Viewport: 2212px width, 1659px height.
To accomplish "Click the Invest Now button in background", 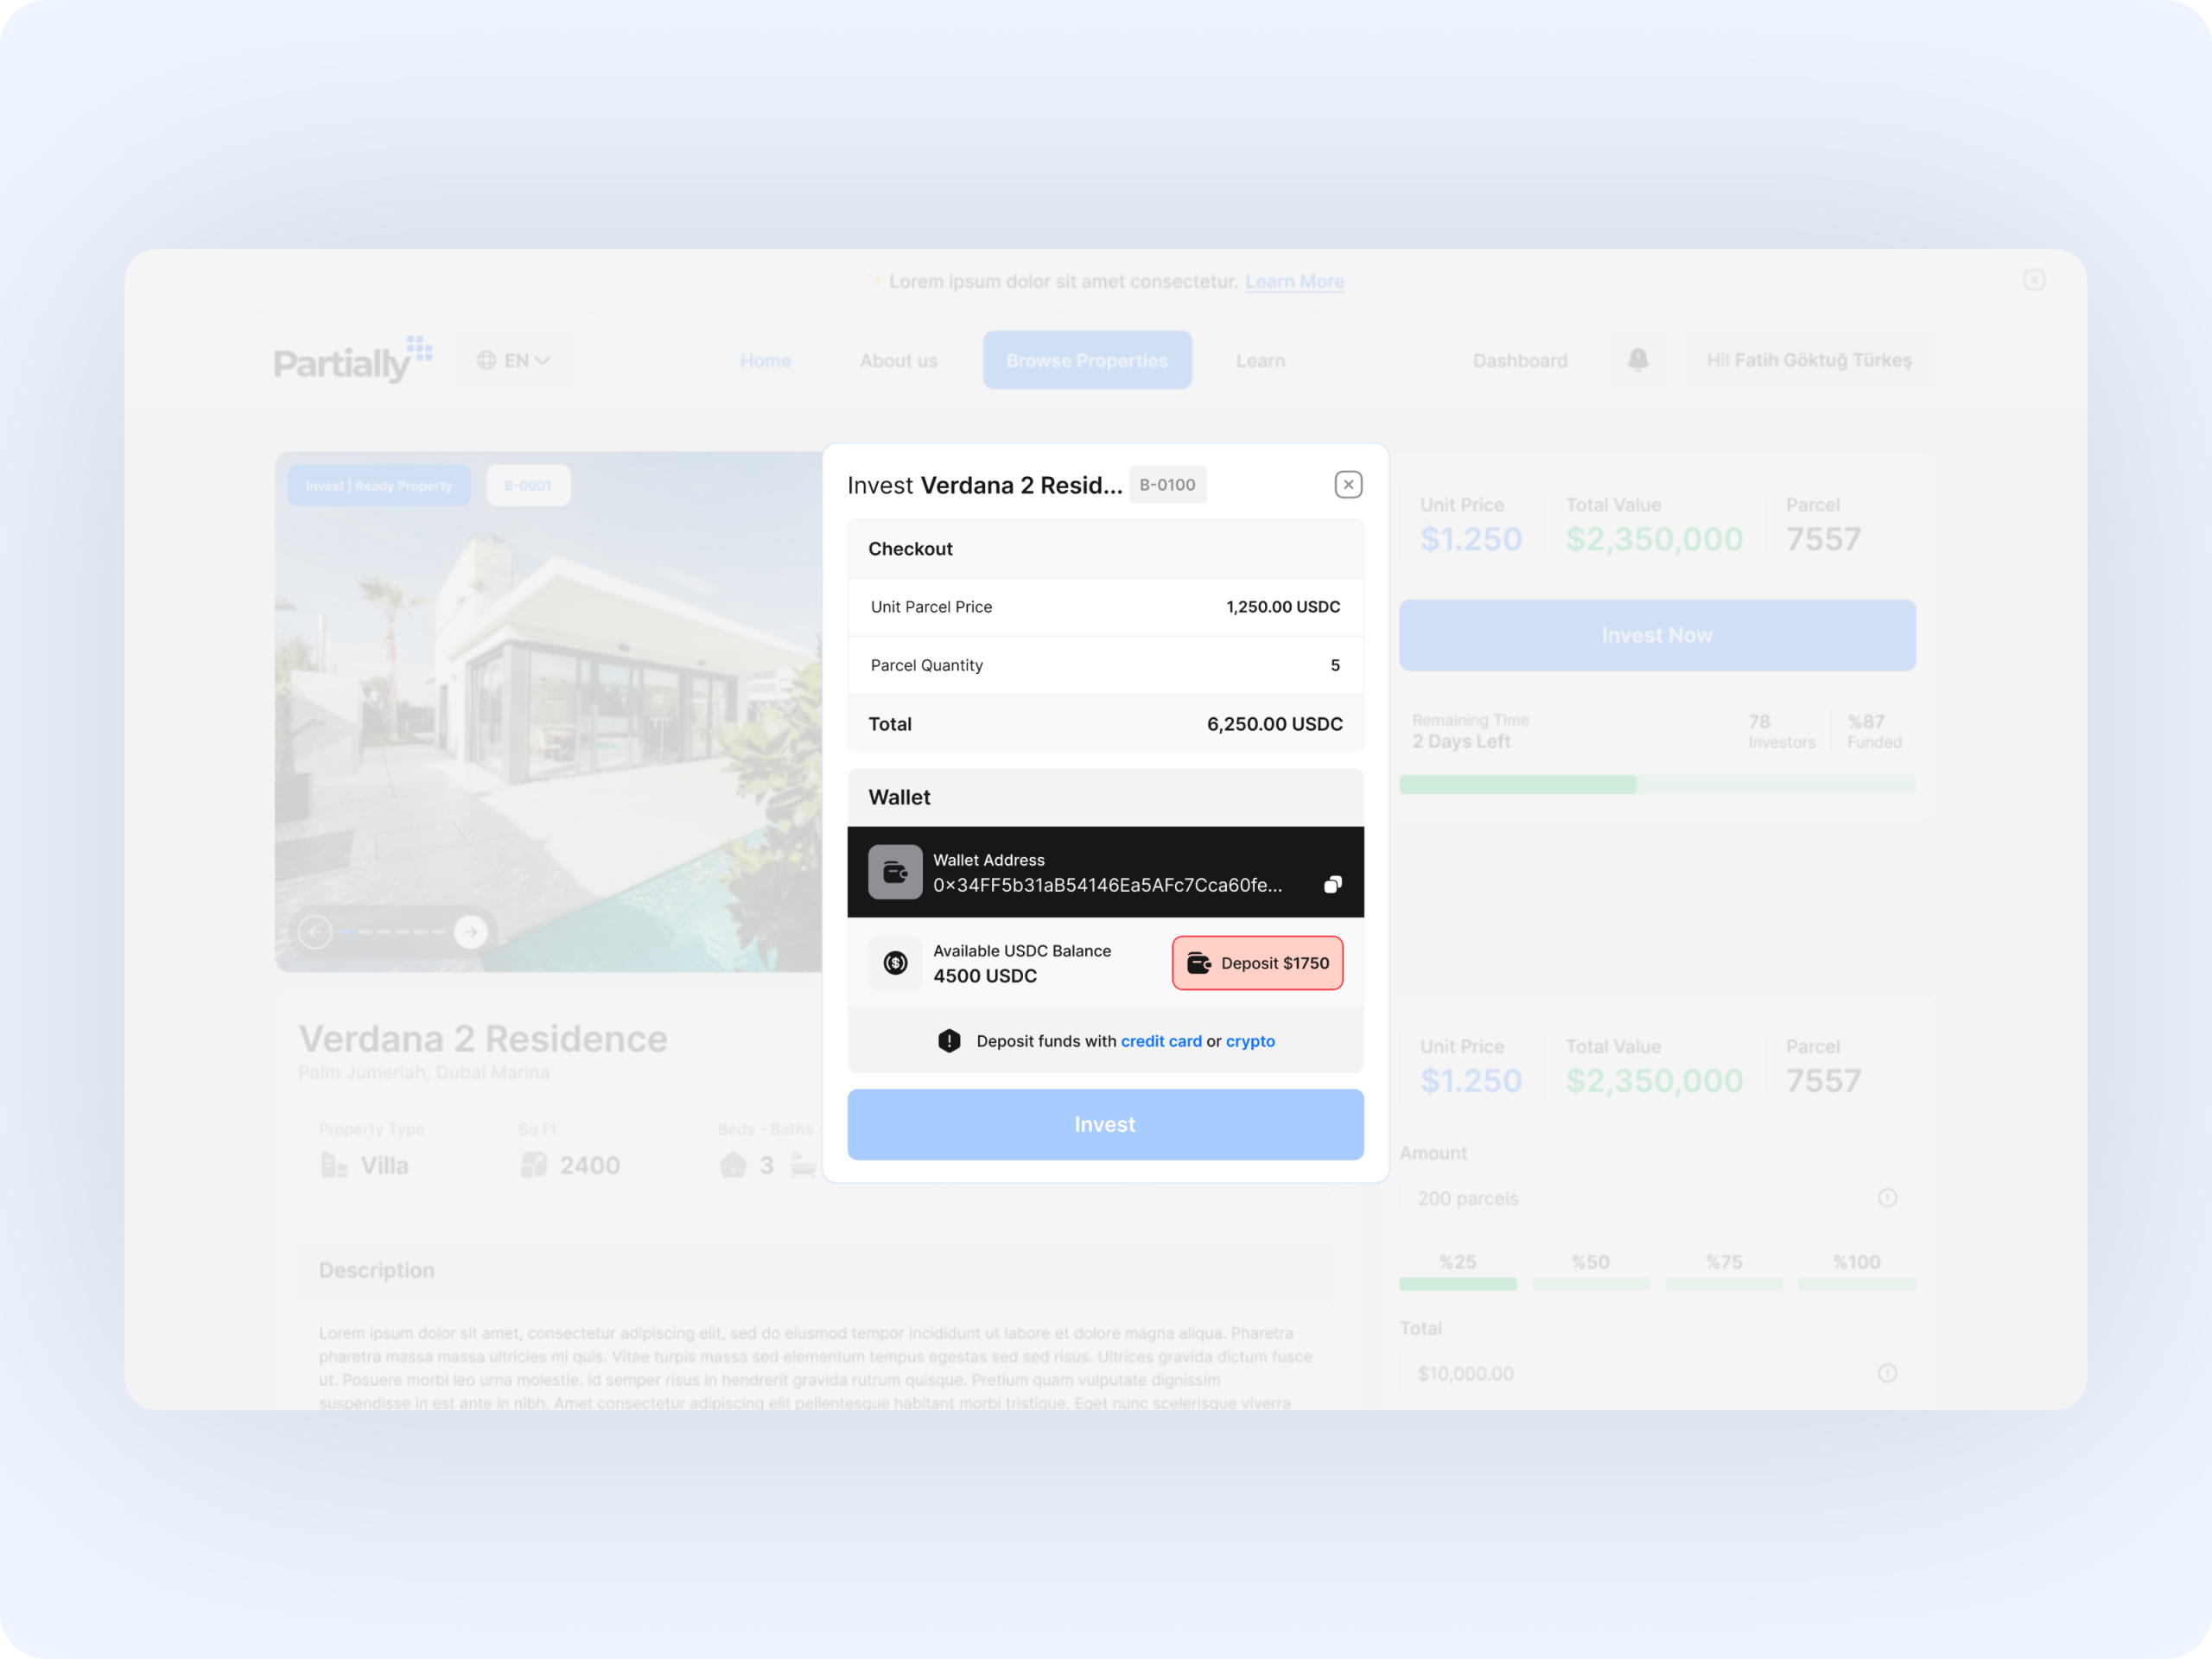I will (1656, 636).
